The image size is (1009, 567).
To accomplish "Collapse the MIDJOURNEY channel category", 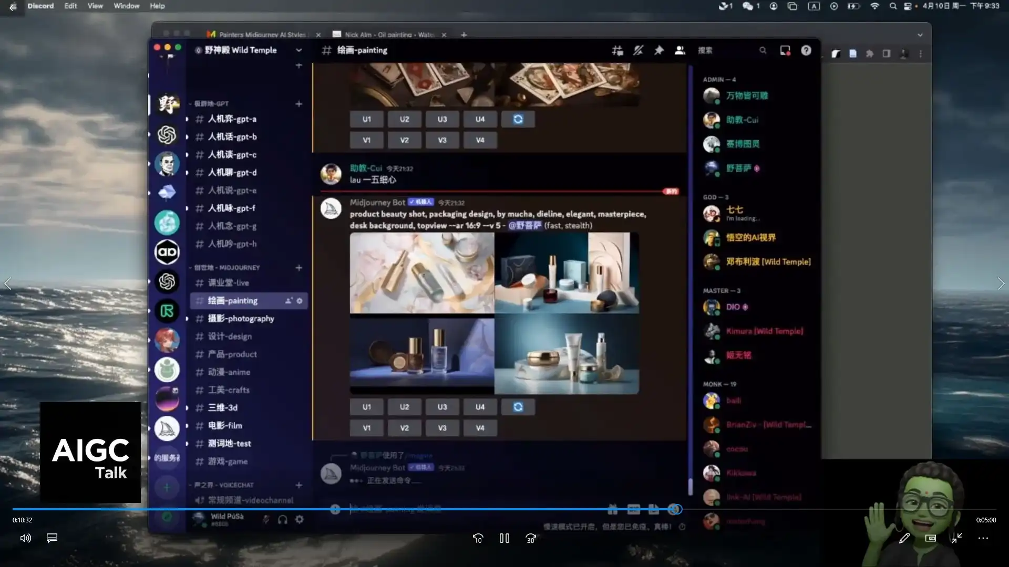I will 227,268.
